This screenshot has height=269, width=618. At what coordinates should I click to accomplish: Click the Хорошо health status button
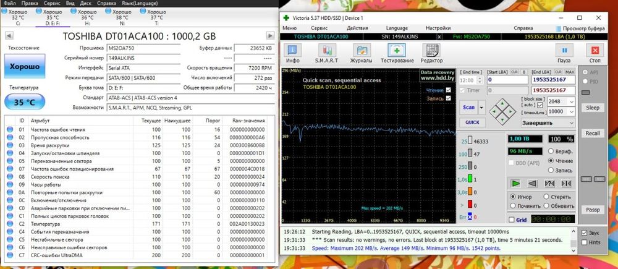click(x=25, y=66)
